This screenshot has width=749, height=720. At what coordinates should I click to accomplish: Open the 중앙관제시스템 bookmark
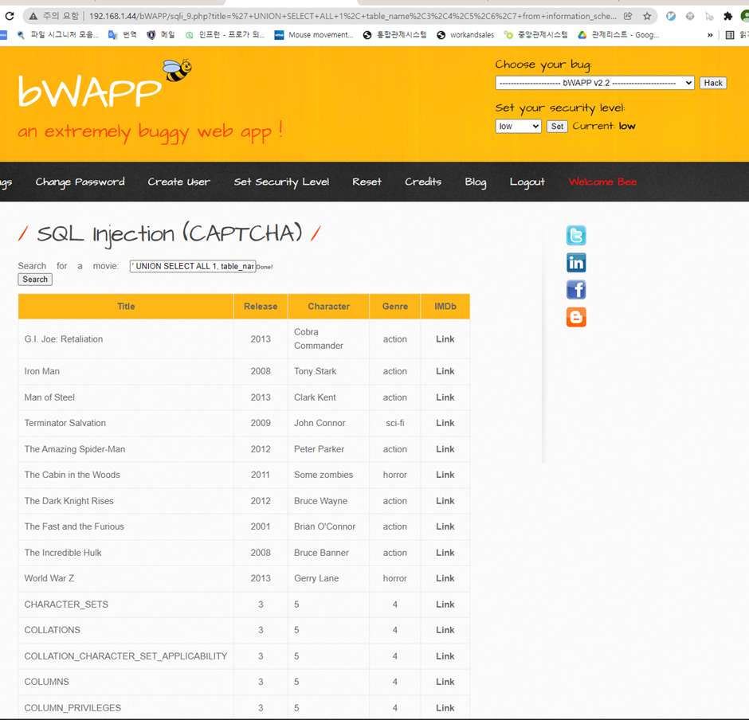(536, 35)
